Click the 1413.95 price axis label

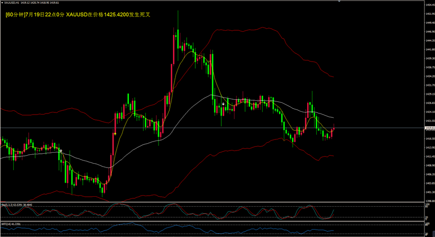point(430,147)
